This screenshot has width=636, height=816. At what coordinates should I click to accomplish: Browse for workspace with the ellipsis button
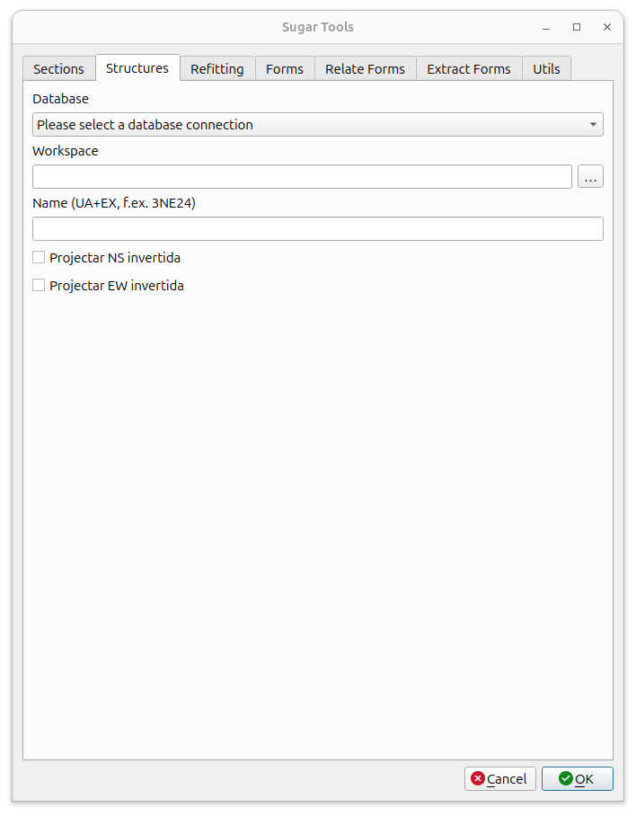(590, 177)
